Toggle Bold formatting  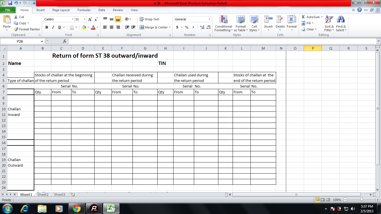point(47,27)
